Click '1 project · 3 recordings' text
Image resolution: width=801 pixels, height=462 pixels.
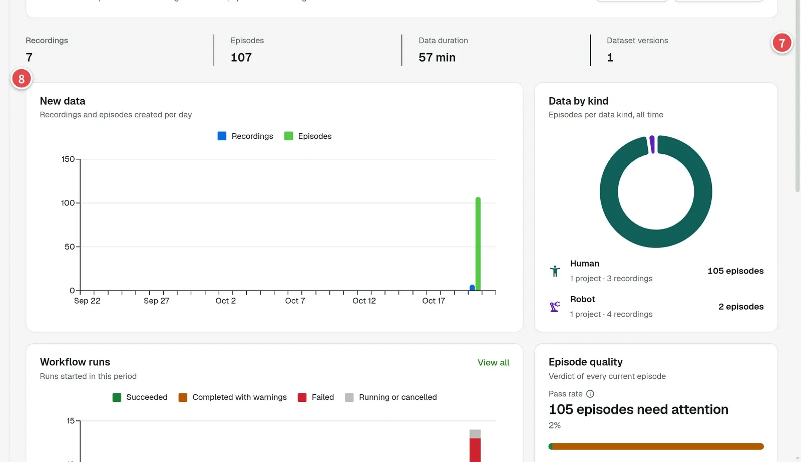[x=611, y=279]
